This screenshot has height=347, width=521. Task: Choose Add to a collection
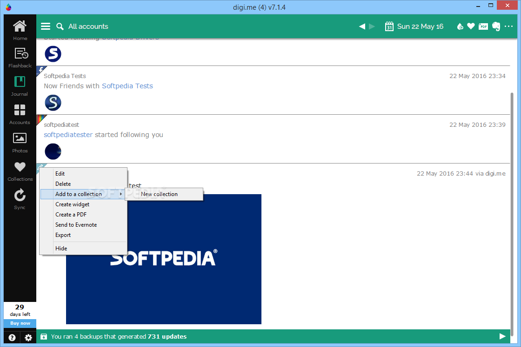[x=83, y=194]
